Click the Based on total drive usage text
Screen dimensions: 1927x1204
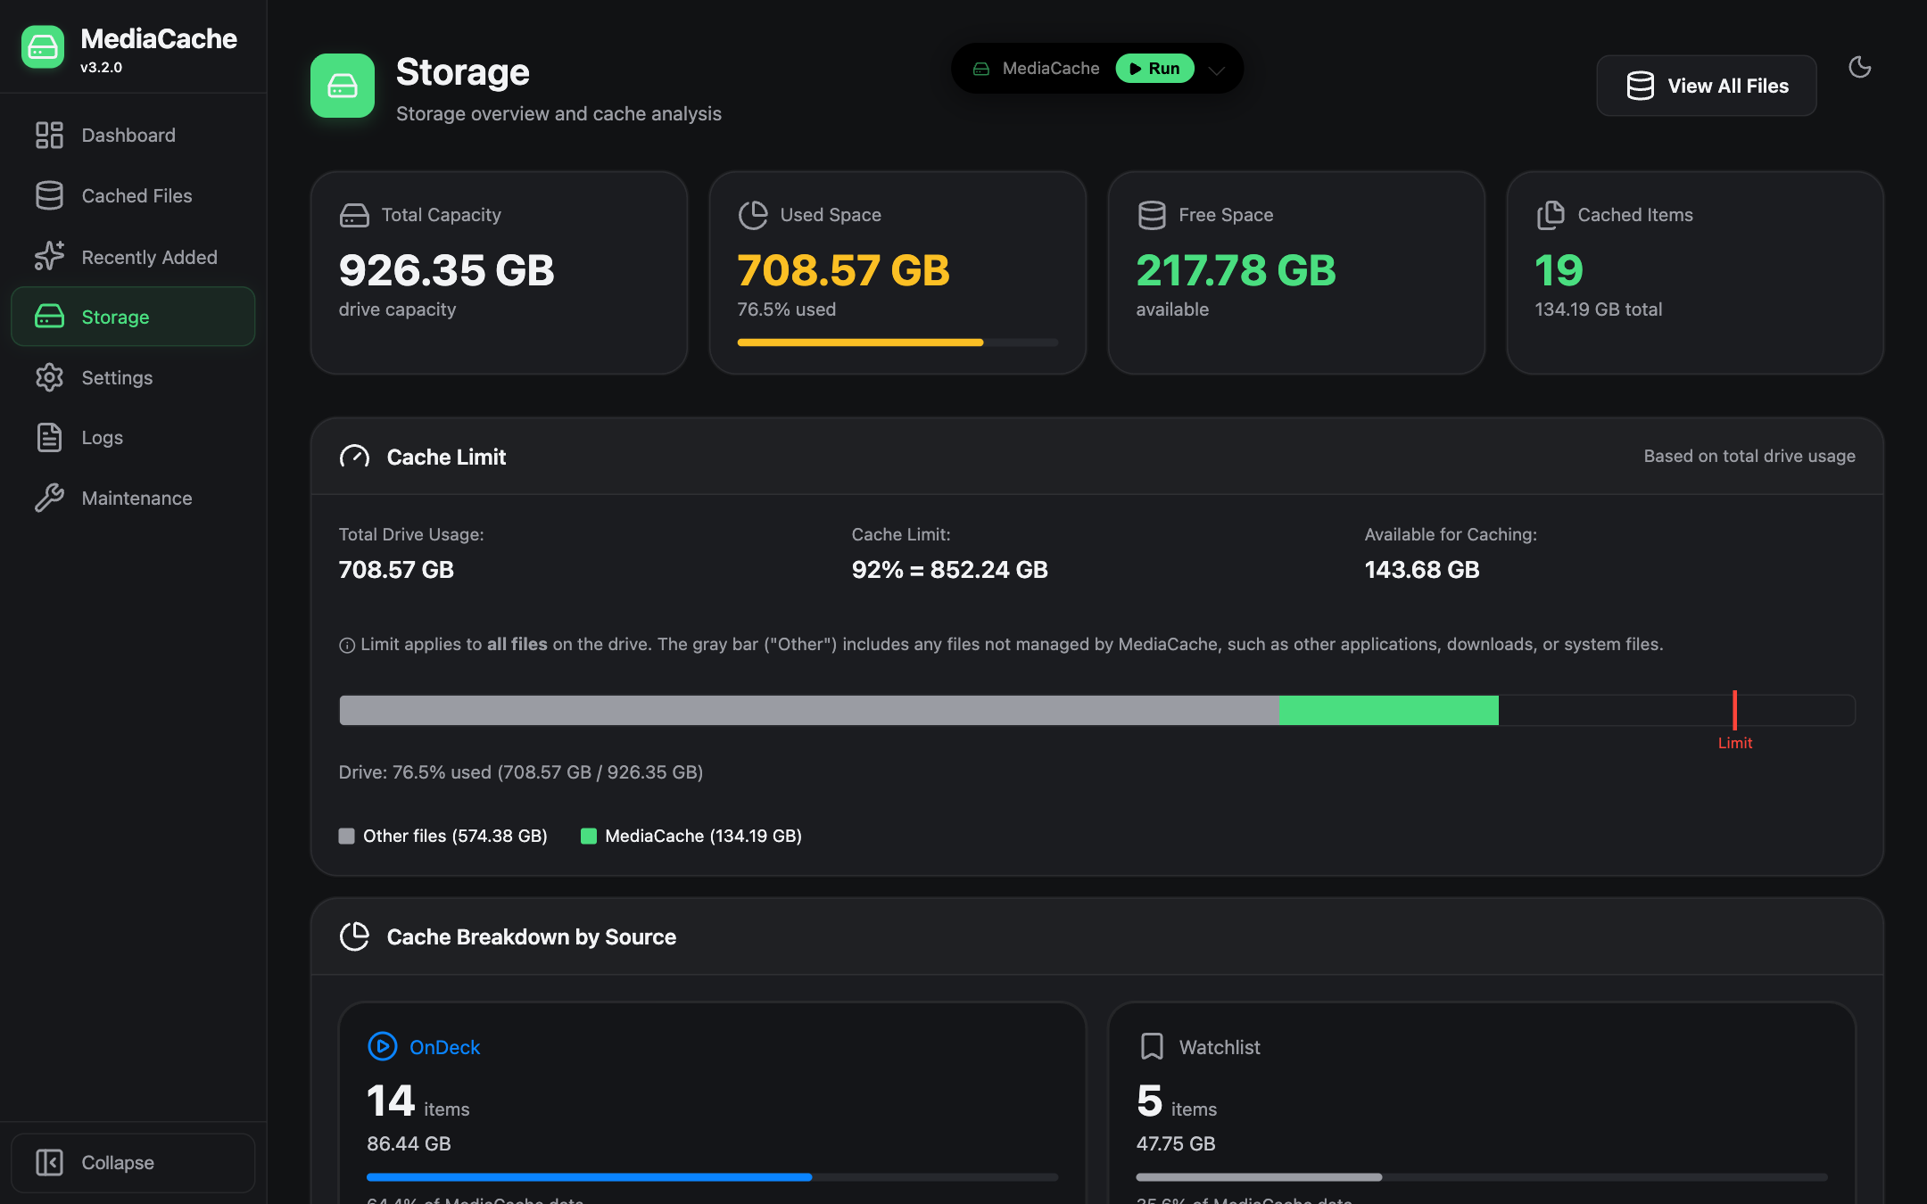pos(1749,456)
